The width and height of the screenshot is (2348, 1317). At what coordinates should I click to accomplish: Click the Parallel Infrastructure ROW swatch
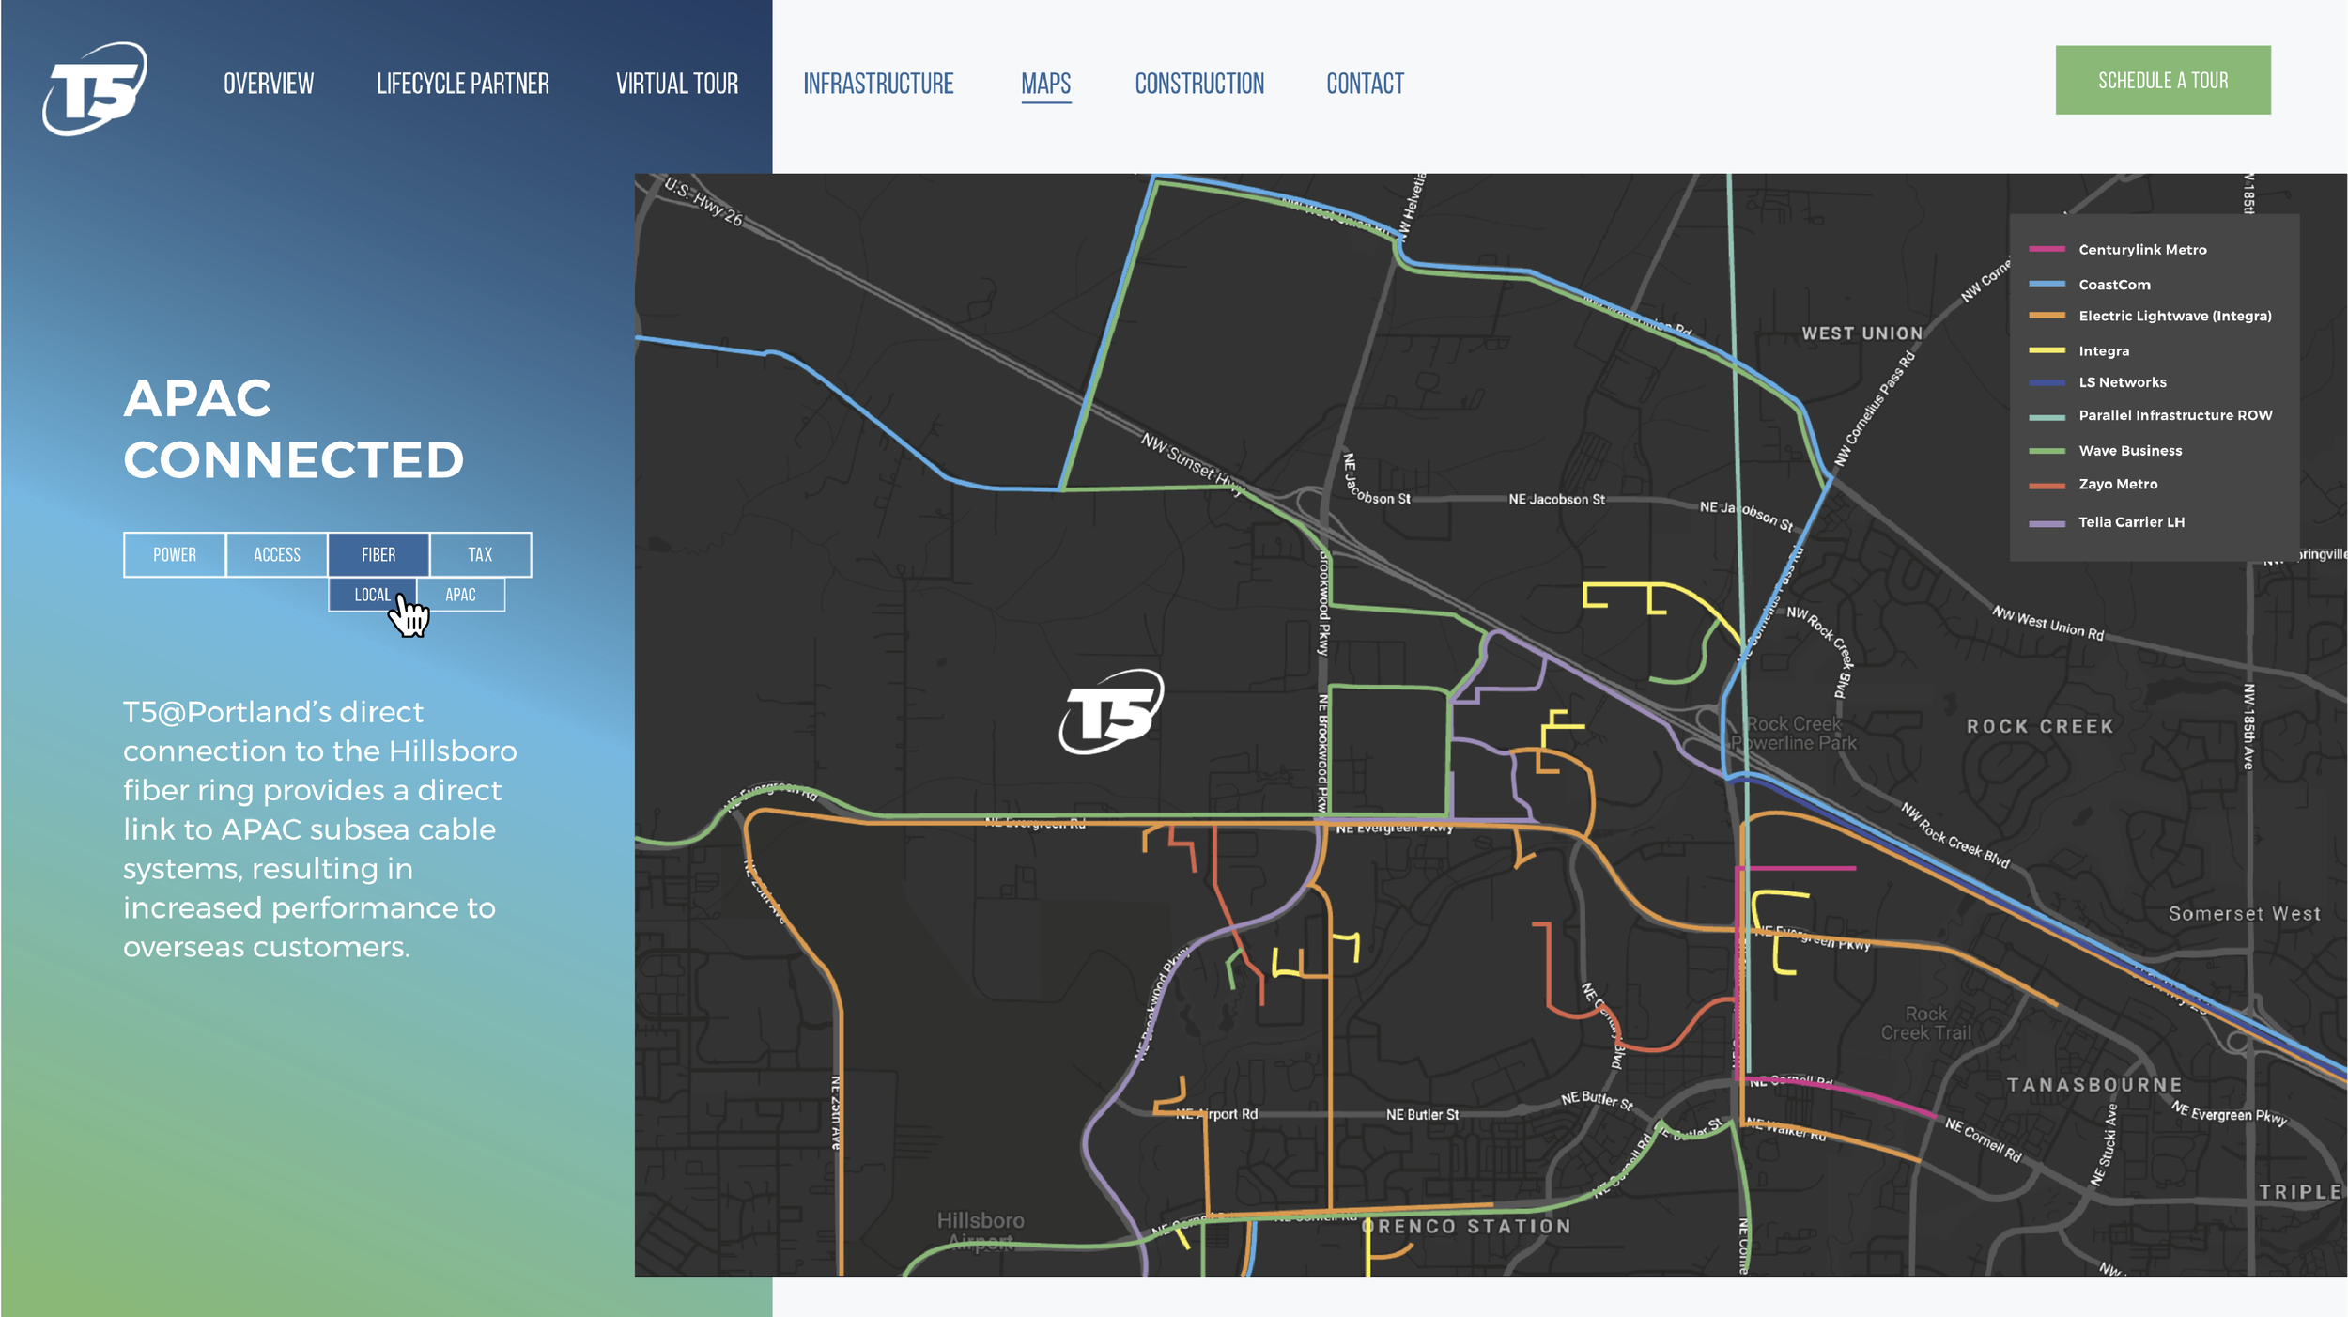click(2047, 416)
